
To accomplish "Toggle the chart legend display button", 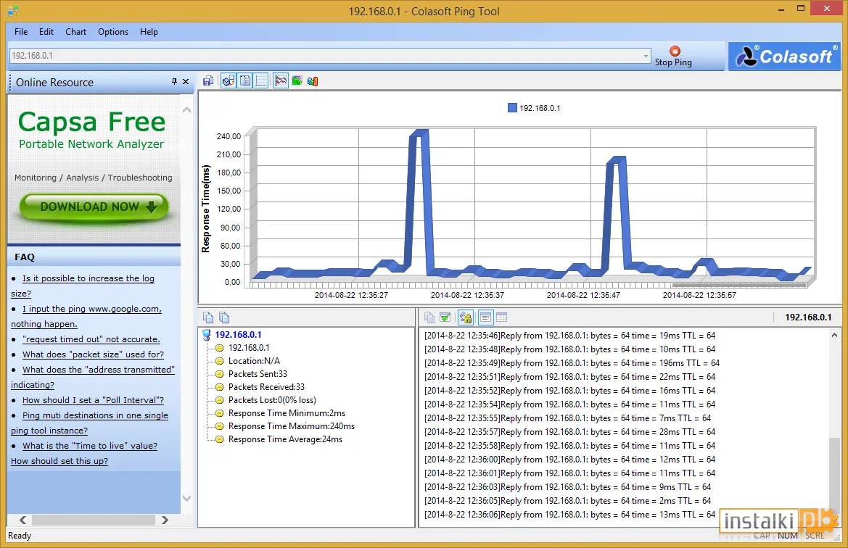I will [x=245, y=81].
